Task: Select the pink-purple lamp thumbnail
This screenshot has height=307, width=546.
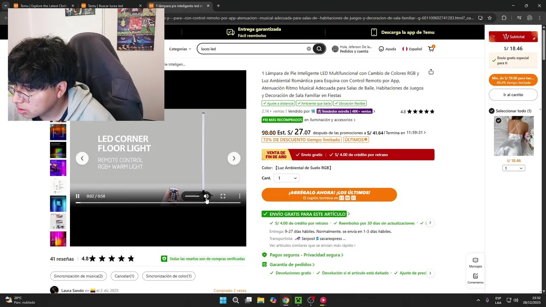Action: (x=58, y=239)
